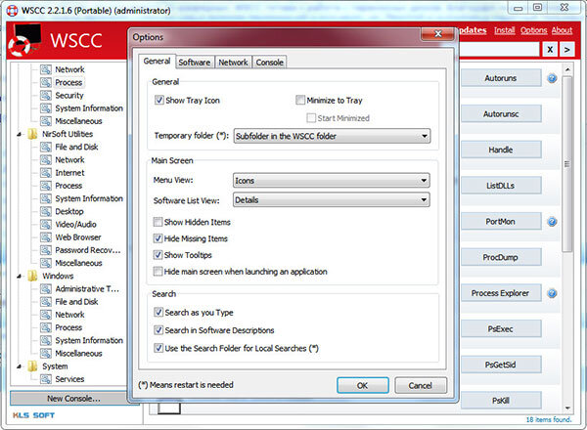Click the OK button in Options dialog

[362, 385]
